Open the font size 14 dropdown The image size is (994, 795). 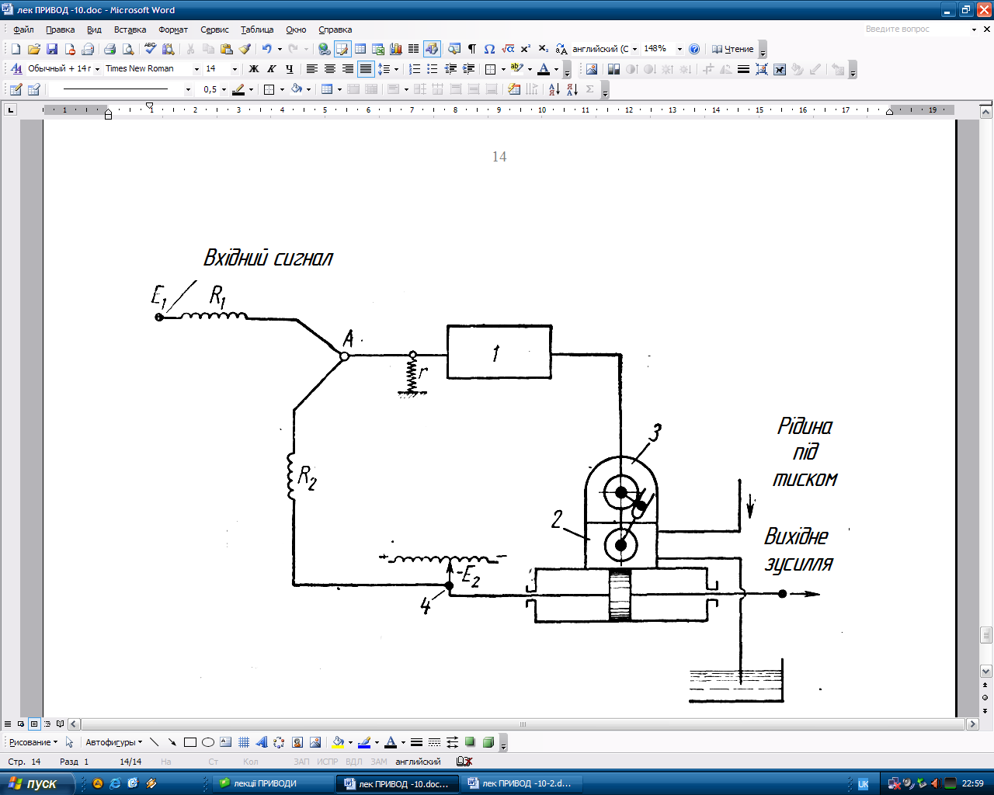pyautogui.click(x=235, y=69)
